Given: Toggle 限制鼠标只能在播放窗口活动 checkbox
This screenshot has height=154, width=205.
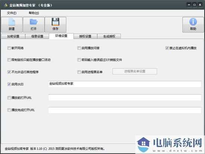Looking at the screenshot, I should (x=9, y=60).
